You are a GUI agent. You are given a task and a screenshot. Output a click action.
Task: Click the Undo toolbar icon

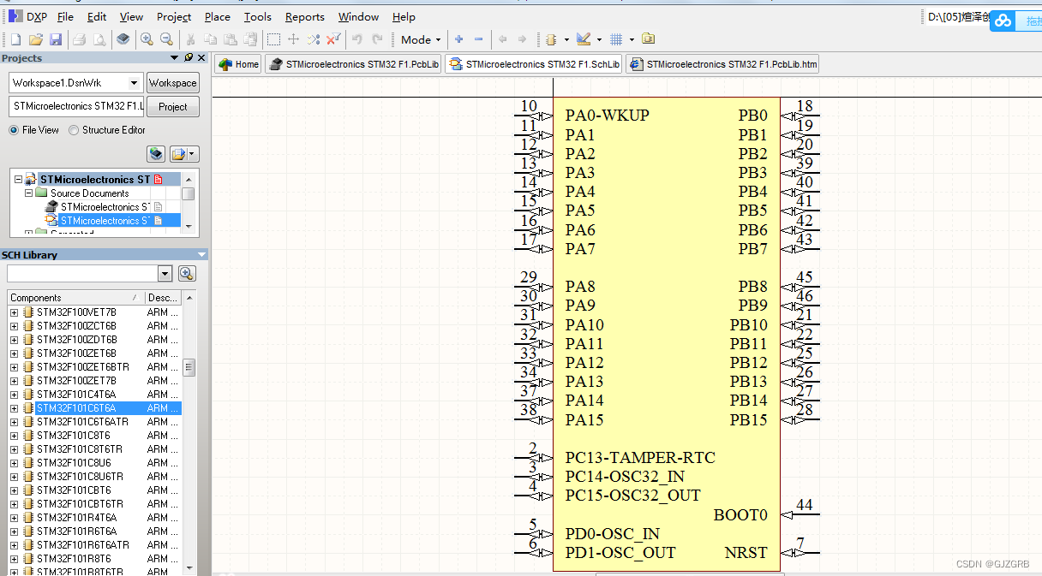pos(357,39)
